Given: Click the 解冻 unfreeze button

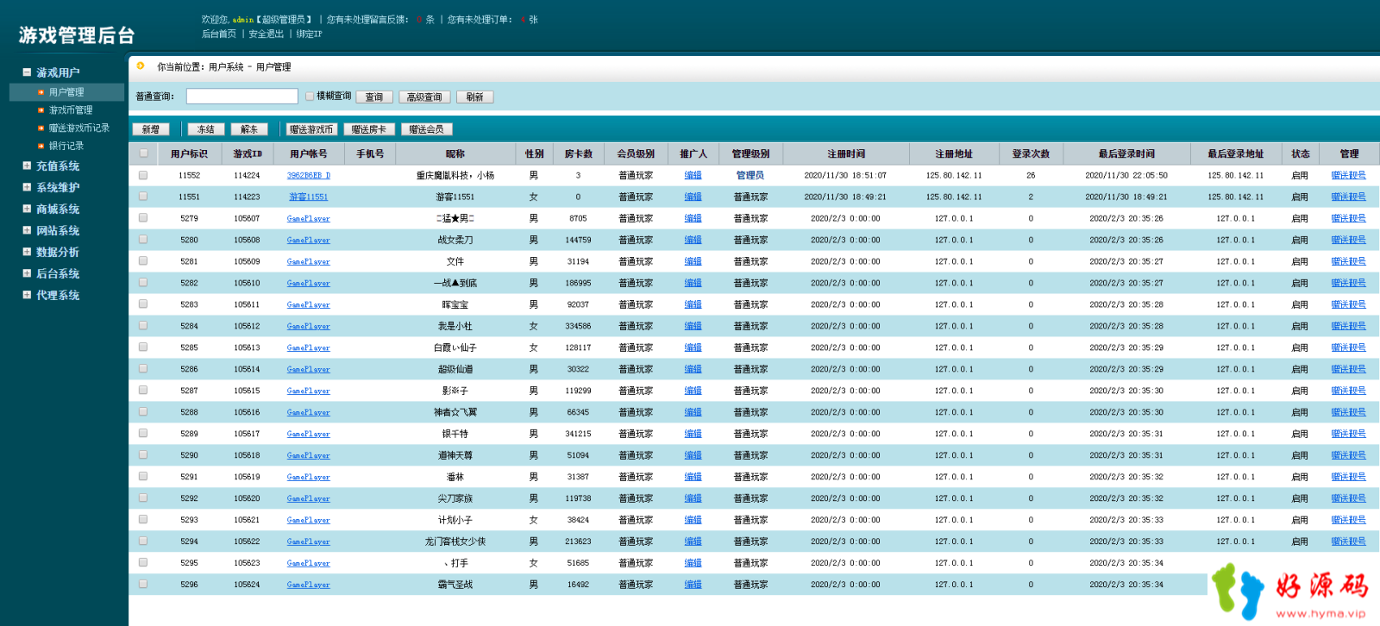Looking at the screenshot, I should coord(249,129).
